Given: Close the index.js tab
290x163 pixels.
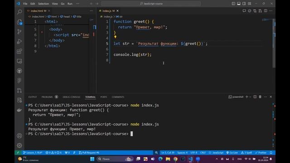Looking at the screenshot, I should pyautogui.click(x=117, y=11).
